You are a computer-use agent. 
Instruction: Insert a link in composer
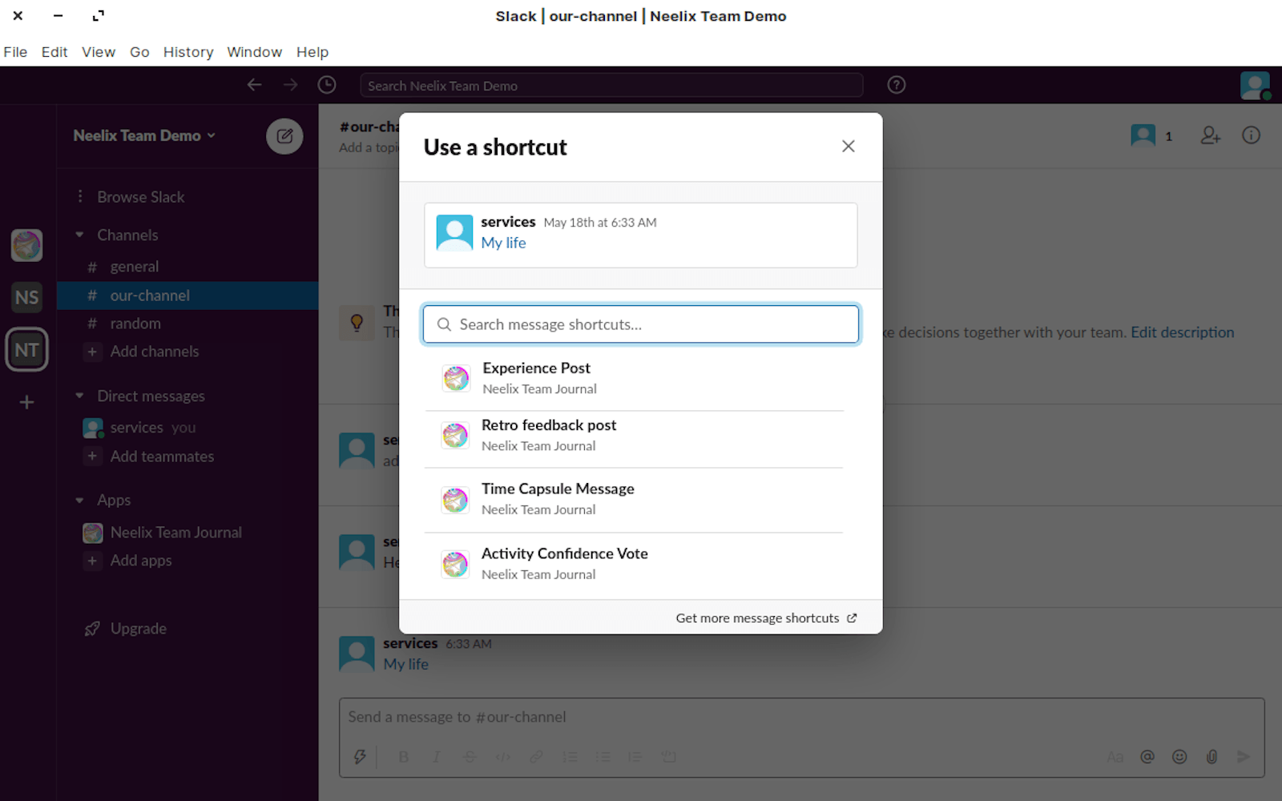click(x=536, y=757)
